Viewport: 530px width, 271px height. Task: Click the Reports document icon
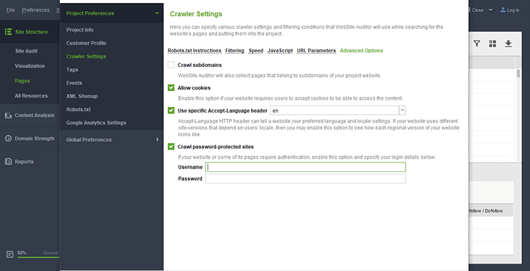click(x=8, y=162)
